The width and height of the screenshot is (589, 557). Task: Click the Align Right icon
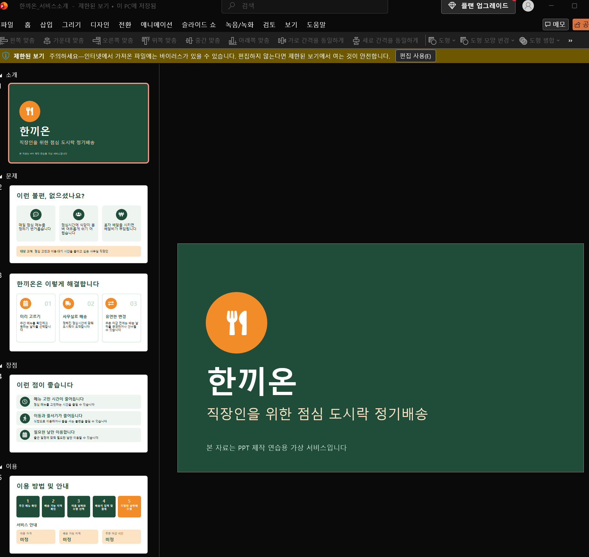click(97, 41)
